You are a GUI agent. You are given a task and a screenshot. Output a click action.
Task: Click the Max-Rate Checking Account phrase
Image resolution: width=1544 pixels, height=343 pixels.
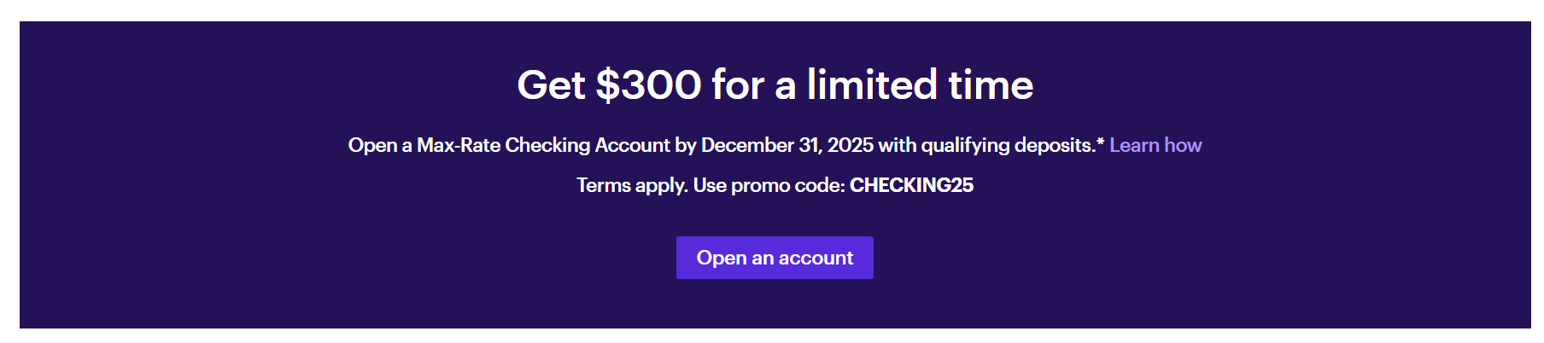coord(543,145)
